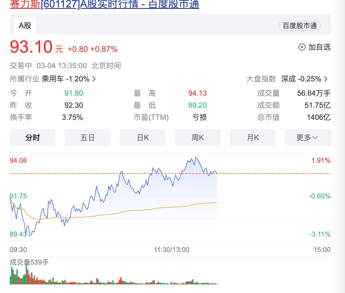Select the A股 tab
Viewport: 345px width, 293px height.
coord(25,26)
